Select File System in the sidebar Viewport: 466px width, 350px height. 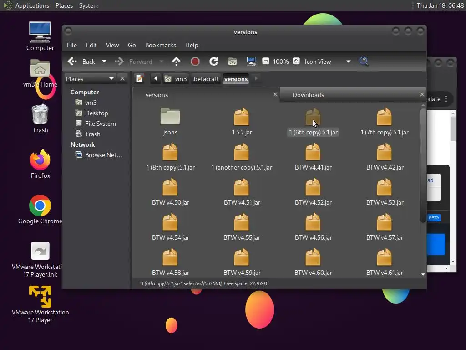100,124
